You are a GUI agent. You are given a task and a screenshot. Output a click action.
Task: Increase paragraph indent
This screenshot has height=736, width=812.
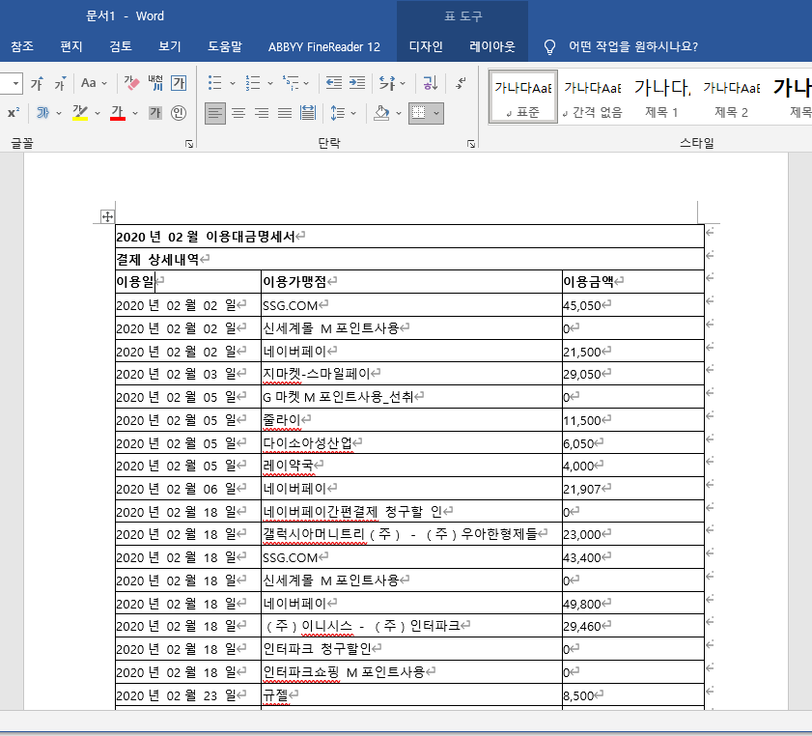pyautogui.click(x=357, y=83)
